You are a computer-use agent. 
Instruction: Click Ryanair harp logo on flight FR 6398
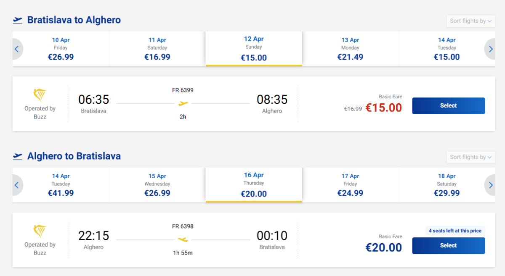(40, 231)
